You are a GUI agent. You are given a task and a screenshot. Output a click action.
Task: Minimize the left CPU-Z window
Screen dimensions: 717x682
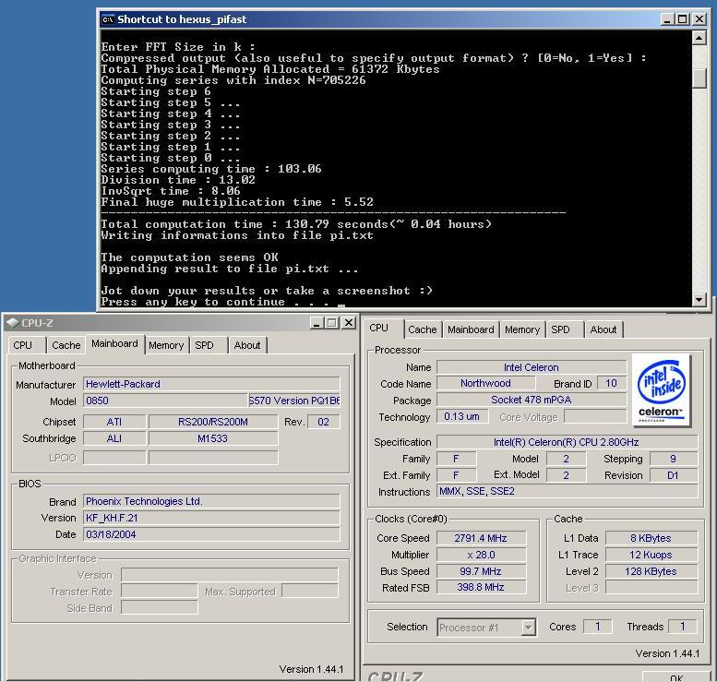tap(317, 323)
